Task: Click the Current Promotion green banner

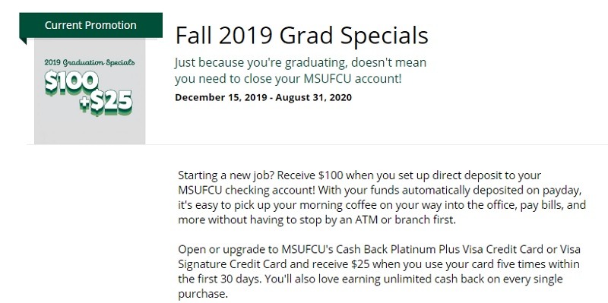Action: (90, 26)
